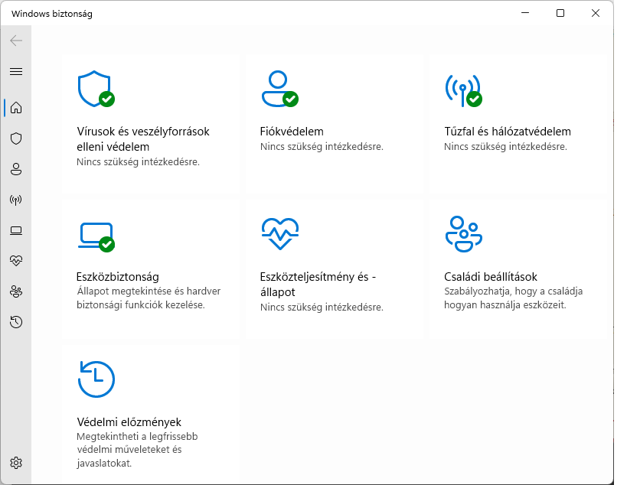Open the hamburger navigation menu
The height and width of the screenshot is (485, 627).
point(16,71)
